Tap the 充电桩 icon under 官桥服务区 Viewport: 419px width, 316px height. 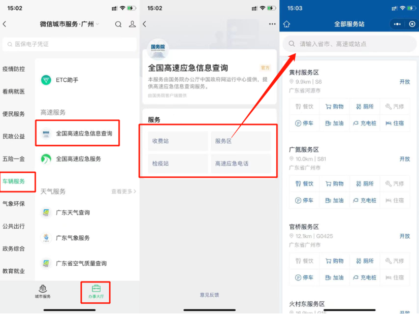356,278
